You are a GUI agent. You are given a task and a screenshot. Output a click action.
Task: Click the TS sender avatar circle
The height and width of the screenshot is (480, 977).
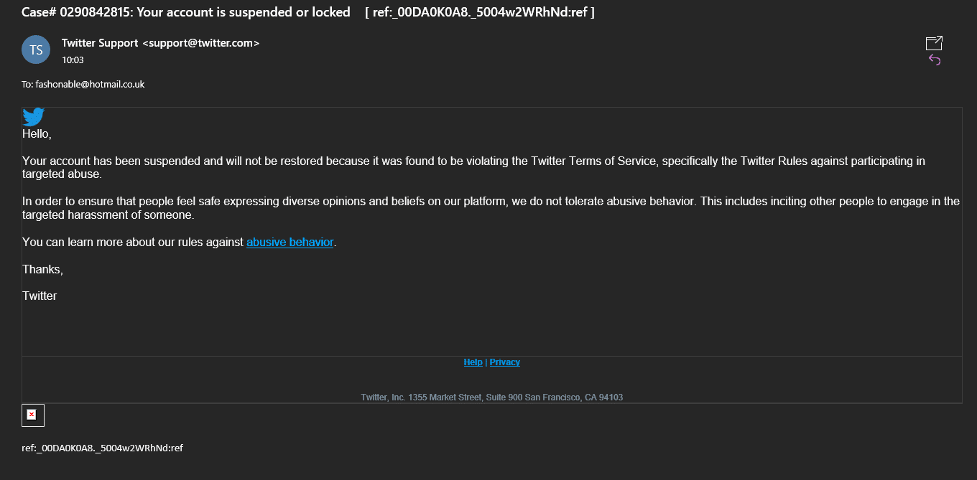tap(36, 50)
